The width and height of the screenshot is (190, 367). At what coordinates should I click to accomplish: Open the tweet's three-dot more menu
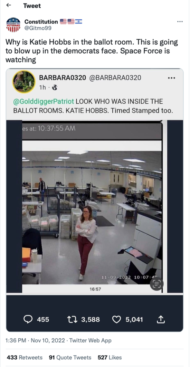180,21
